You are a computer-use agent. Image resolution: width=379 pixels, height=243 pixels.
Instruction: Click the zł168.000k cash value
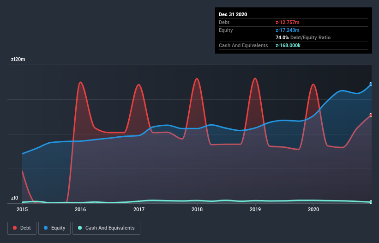point(288,45)
